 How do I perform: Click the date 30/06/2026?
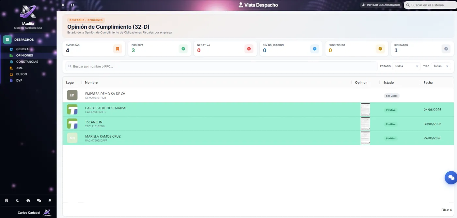pyautogui.click(x=433, y=124)
